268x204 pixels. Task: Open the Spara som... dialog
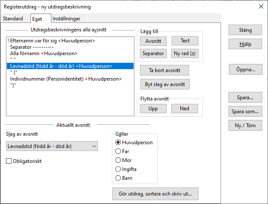point(245,112)
